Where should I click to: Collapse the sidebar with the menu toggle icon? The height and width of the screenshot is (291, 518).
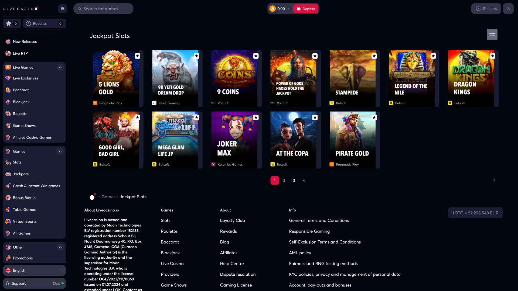62,9
